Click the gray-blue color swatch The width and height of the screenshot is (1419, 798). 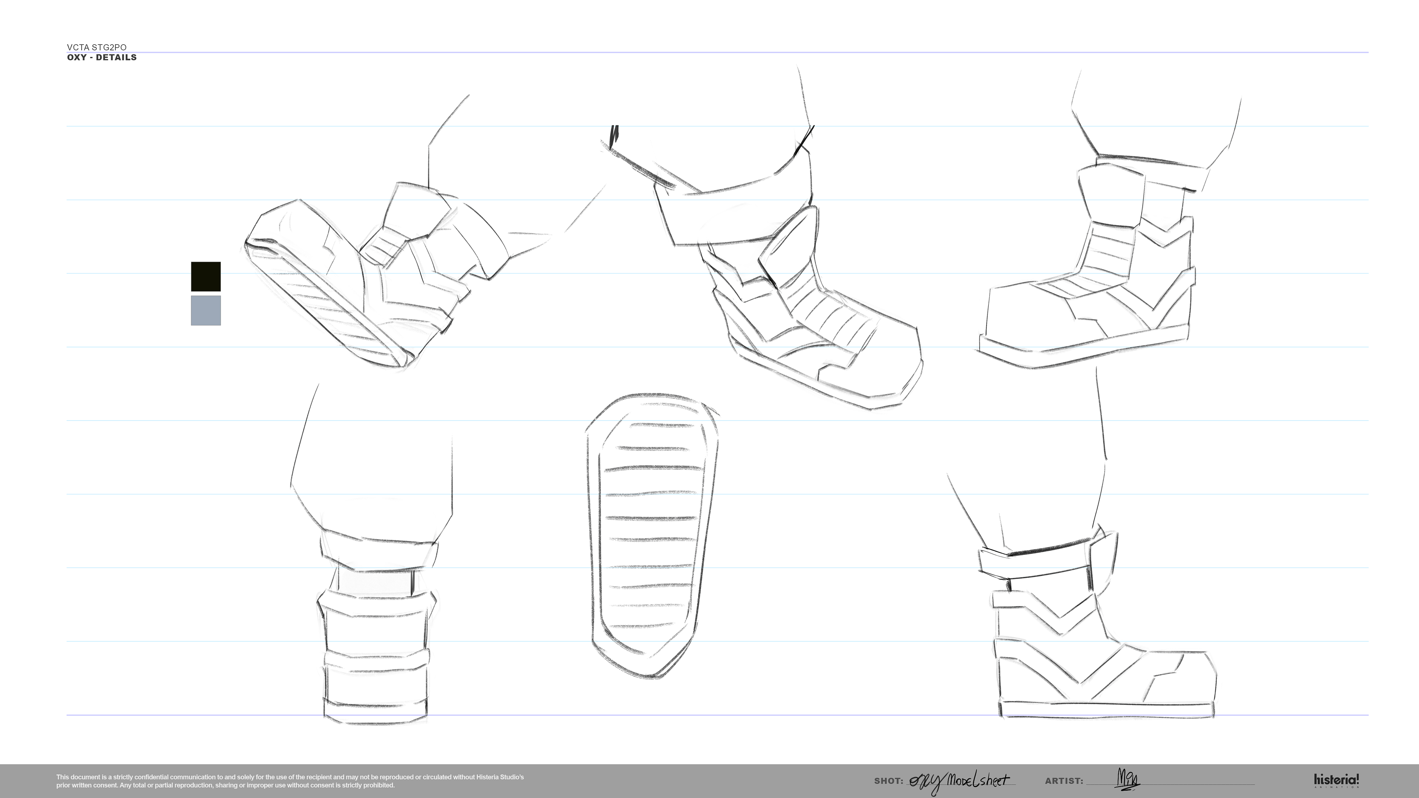pyautogui.click(x=205, y=311)
